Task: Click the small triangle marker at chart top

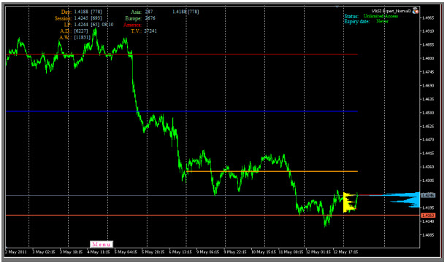Action: pyautogui.click(x=337, y=7)
